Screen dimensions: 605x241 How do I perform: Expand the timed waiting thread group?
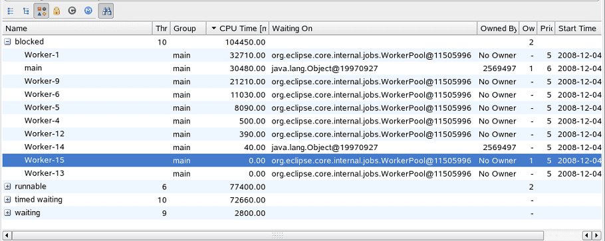coord(8,200)
